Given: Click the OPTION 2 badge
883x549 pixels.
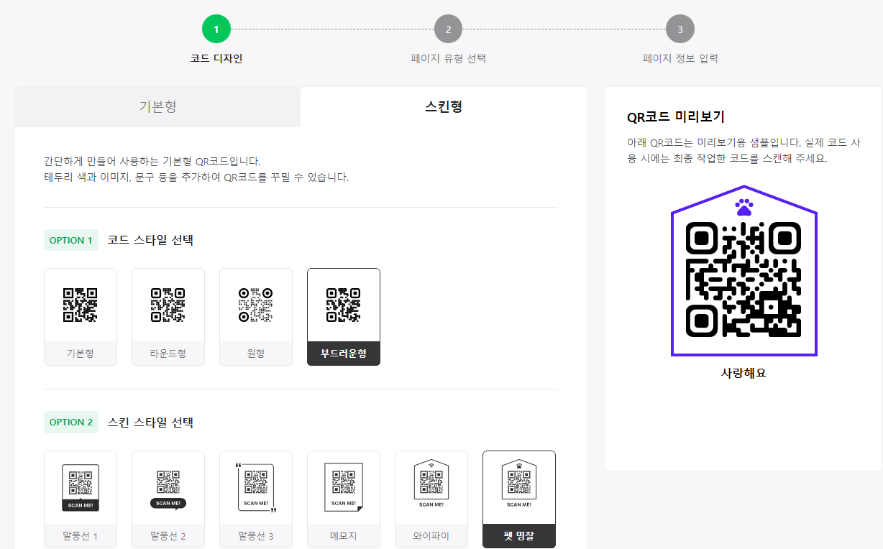Looking at the screenshot, I should point(71,422).
